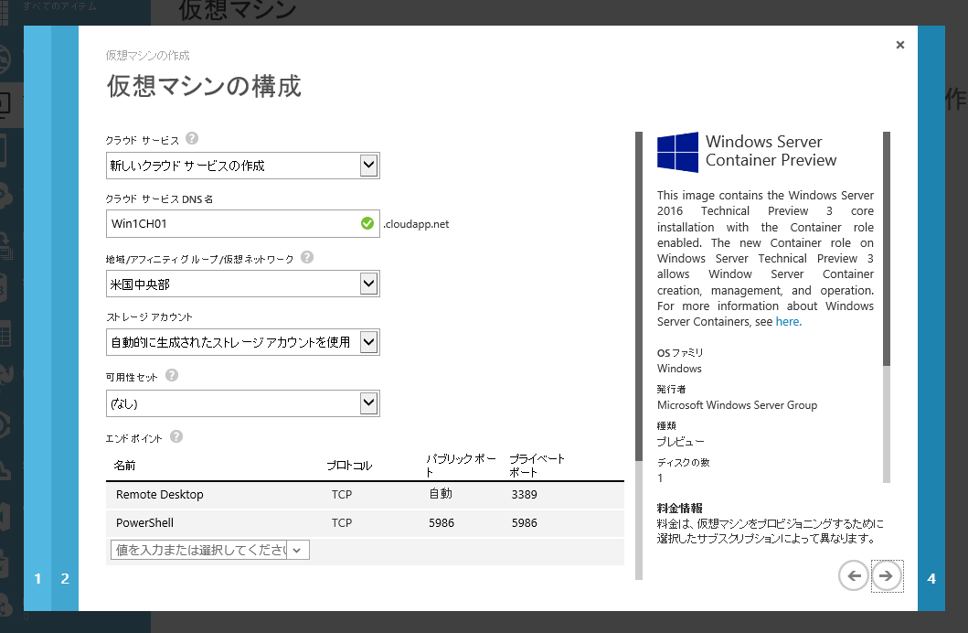Click the プライベート ポート column header
968x633 pixels.
tap(537, 465)
